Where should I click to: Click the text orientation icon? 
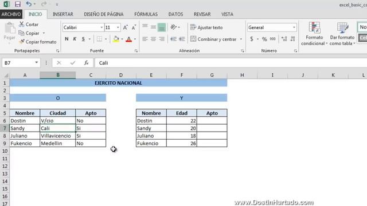click(x=173, y=27)
